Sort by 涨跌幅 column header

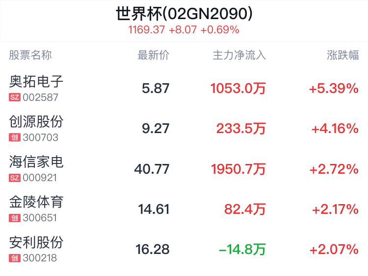coord(342,55)
